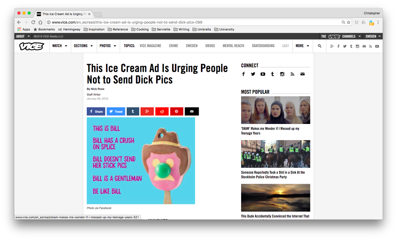Viewport: 397px width, 240px height.
Task: Select the DRUGS topic
Action: 210,46
